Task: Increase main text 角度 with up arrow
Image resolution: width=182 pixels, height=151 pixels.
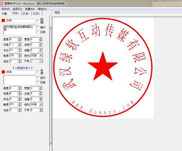Action: 20,54
